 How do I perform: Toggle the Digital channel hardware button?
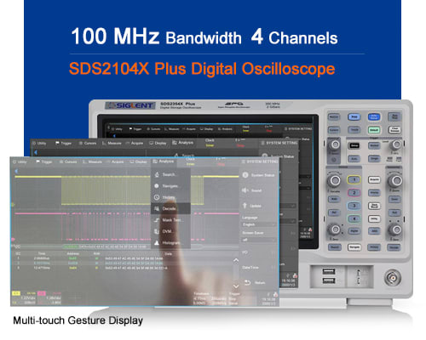tap(354, 231)
